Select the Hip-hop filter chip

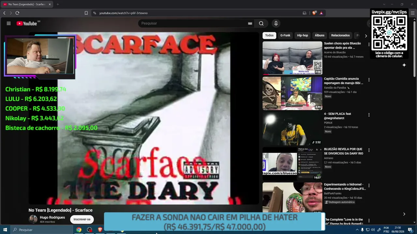(302, 35)
